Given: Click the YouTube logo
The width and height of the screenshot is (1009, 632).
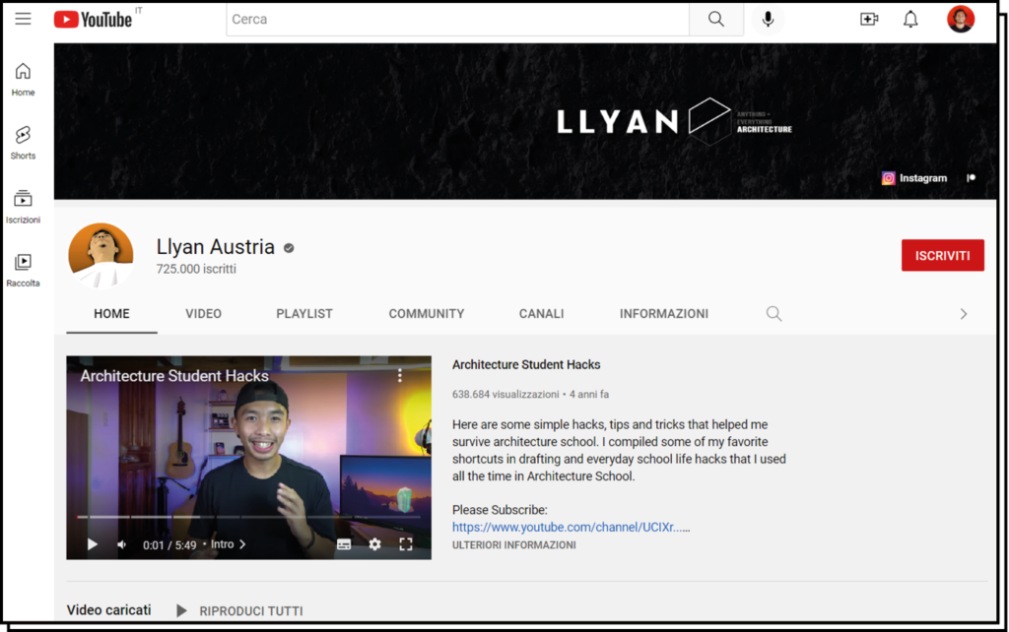Looking at the screenshot, I should (93, 19).
